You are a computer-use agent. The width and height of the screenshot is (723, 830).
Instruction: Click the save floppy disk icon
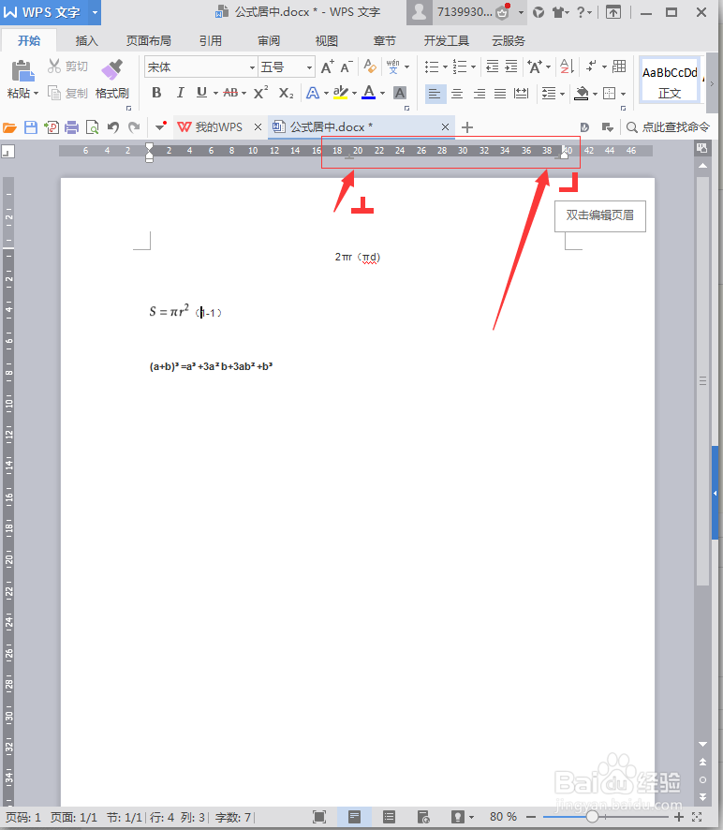[31, 127]
